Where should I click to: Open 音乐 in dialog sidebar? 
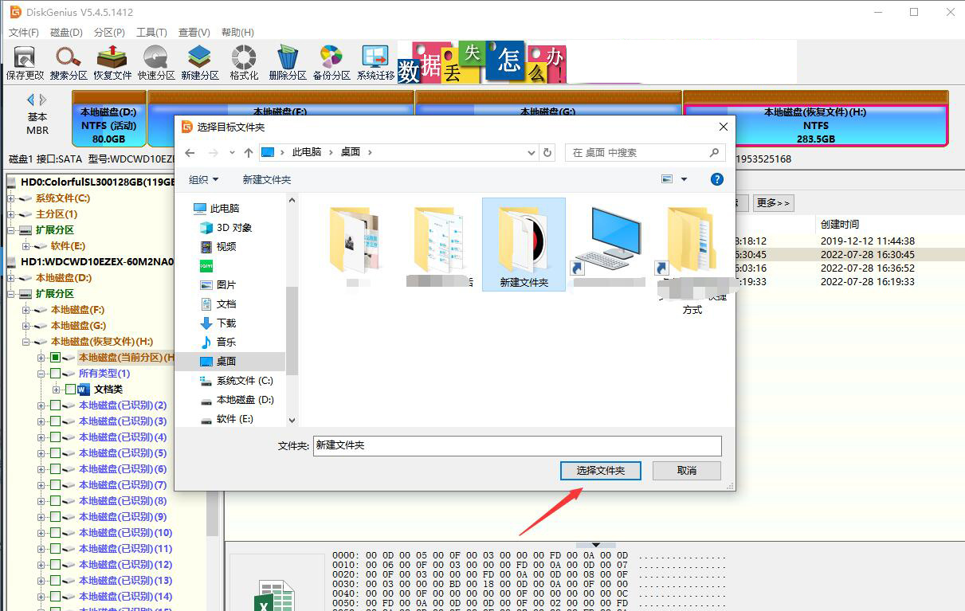pos(218,342)
